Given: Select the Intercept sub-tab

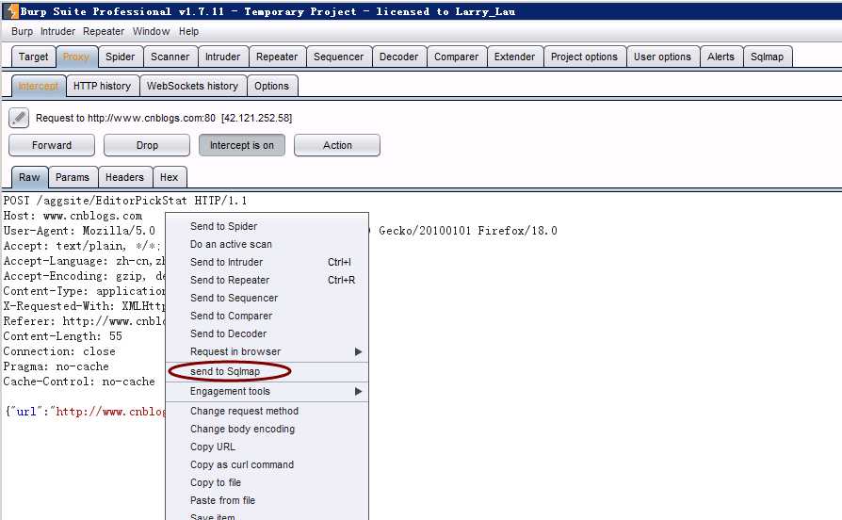Looking at the screenshot, I should point(38,86).
